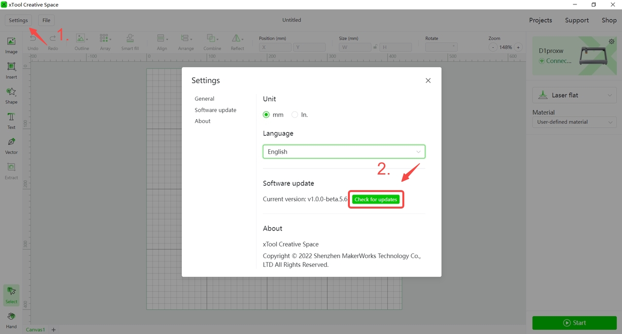
Task: Click Check for updates button
Action: [x=376, y=199]
